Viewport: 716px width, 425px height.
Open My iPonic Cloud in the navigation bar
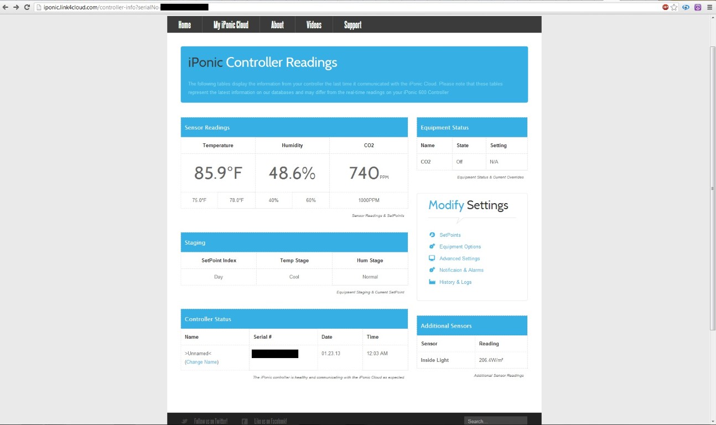point(231,25)
